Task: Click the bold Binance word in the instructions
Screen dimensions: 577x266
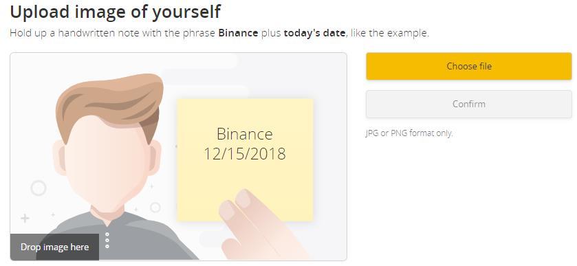Action: pos(238,33)
